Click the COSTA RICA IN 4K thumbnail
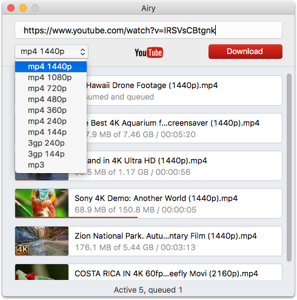 pos(42,272)
